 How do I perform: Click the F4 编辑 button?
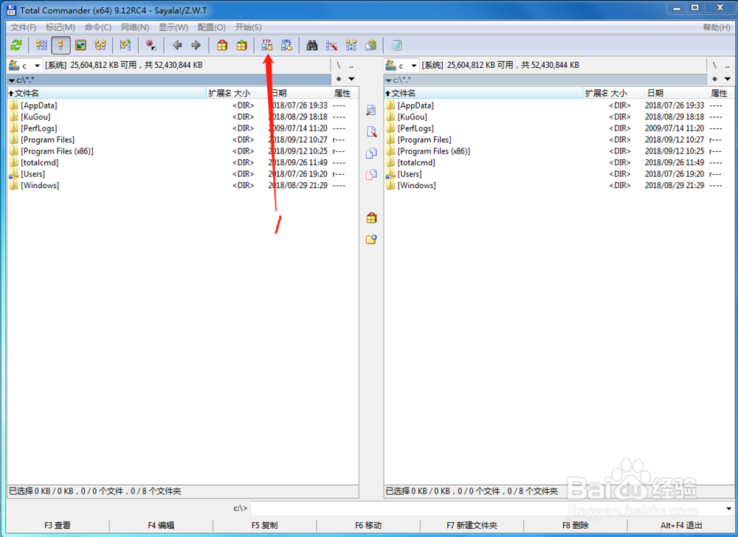click(161, 525)
